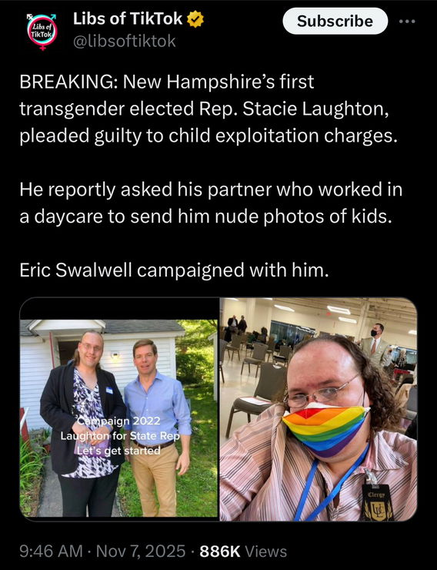Click the BREAKING tweet text paragraph
437x570 pixels.
click(208, 109)
